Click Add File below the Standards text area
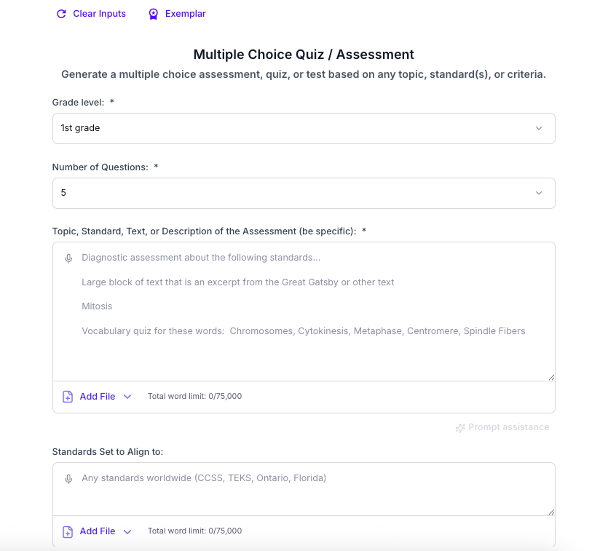Viewport: 616px width, 551px height. (x=98, y=531)
